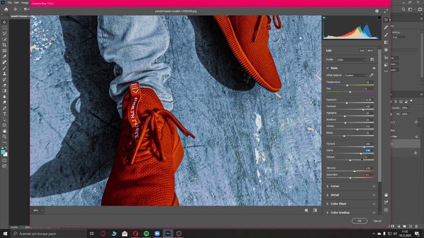Open the zoom level dropdown below preview
424x238 pixels.
click(38, 210)
